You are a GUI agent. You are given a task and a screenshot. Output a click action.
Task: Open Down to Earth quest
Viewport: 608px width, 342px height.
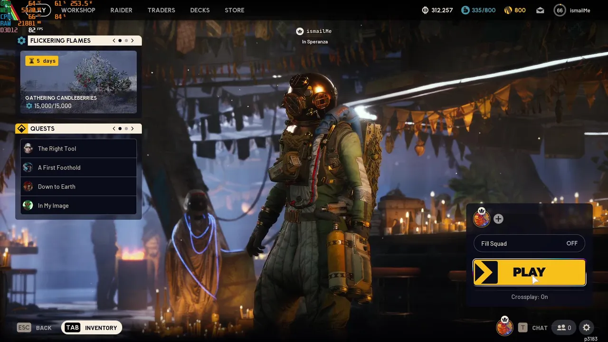point(78,187)
